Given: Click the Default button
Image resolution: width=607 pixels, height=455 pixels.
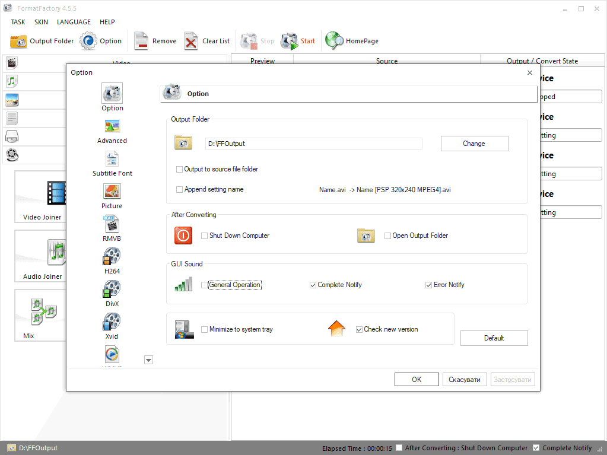Looking at the screenshot, I should point(494,338).
